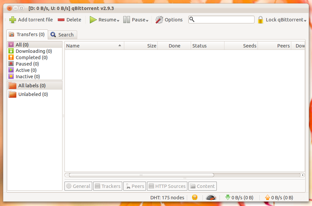Select the Active (0) filter text

coord(26,70)
